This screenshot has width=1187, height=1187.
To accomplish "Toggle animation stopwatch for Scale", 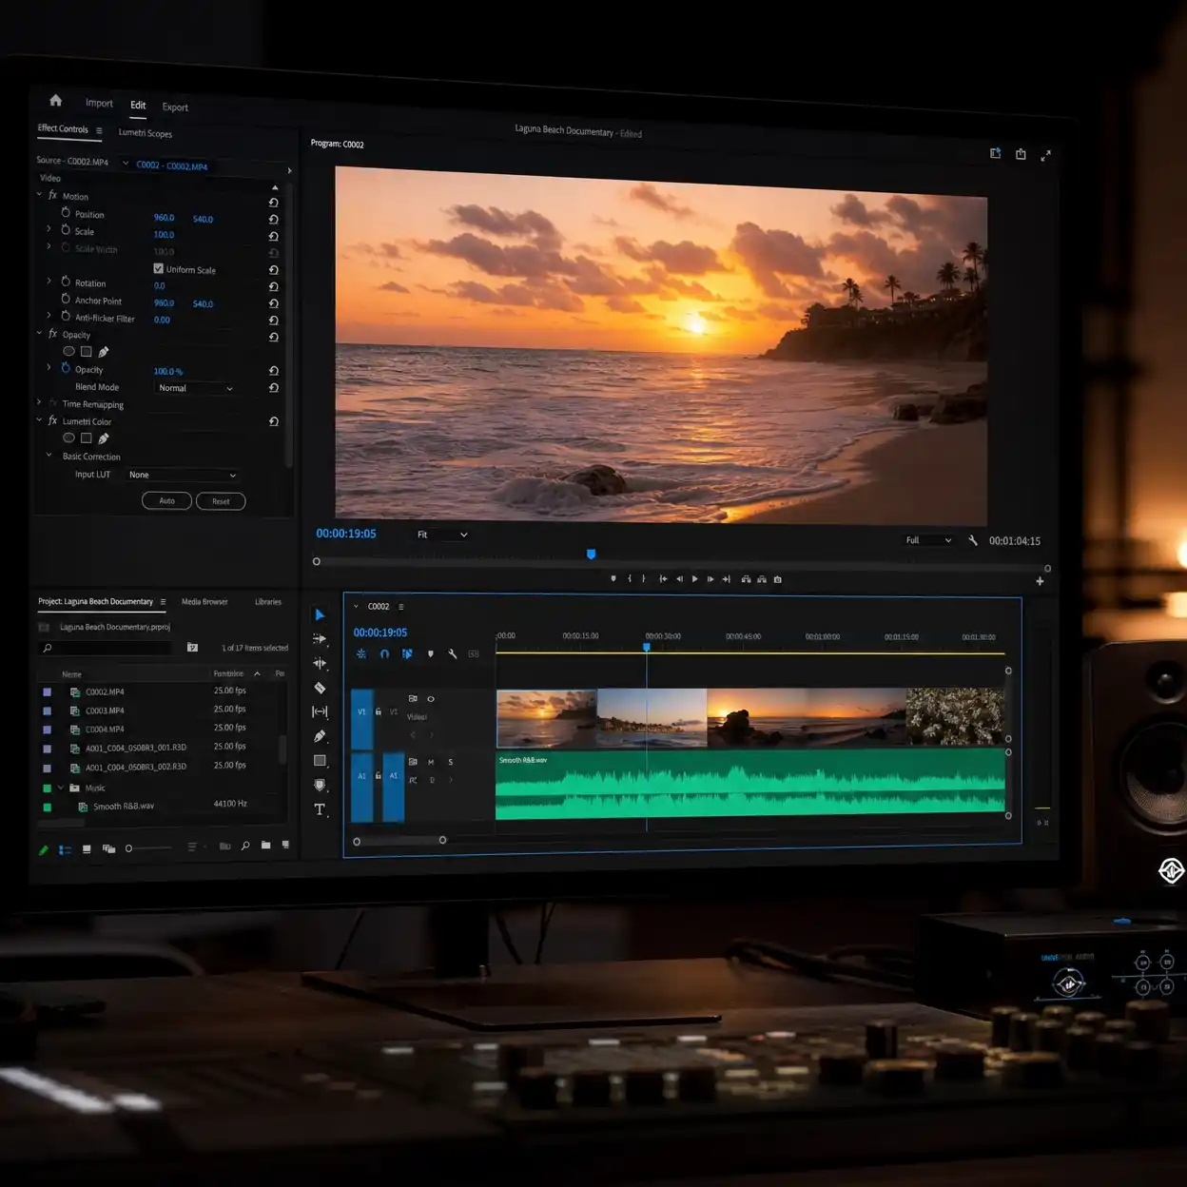I will pyautogui.click(x=66, y=230).
